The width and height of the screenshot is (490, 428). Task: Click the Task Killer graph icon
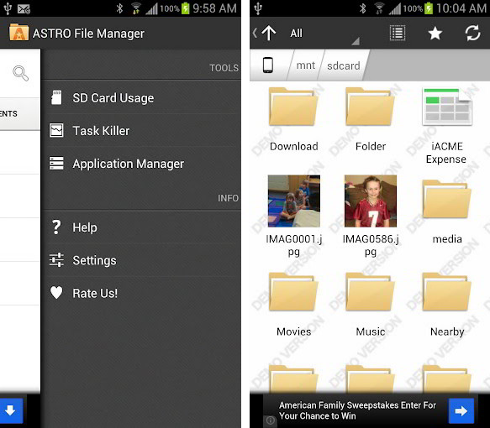(56, 130)
